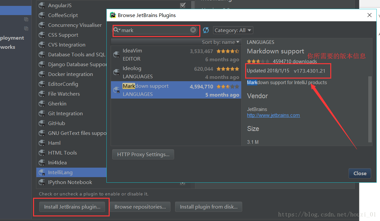
Task: Open the Category: All dropdown
Action: pos(233,30)
